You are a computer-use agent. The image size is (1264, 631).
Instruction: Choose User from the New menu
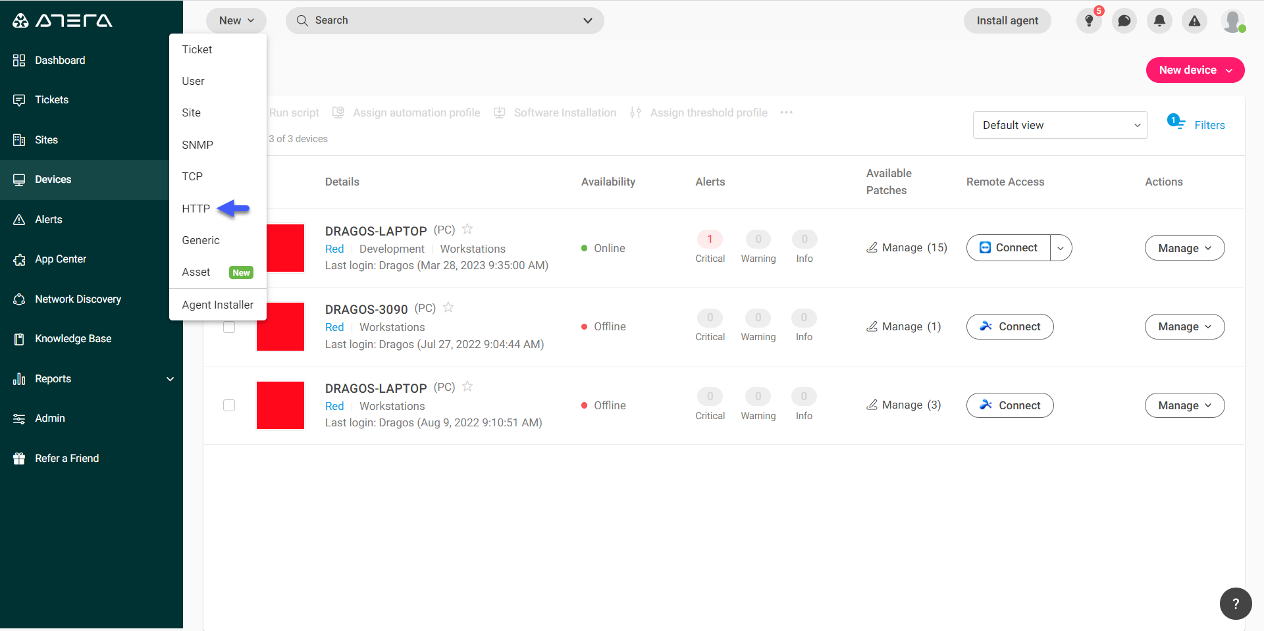218,81
